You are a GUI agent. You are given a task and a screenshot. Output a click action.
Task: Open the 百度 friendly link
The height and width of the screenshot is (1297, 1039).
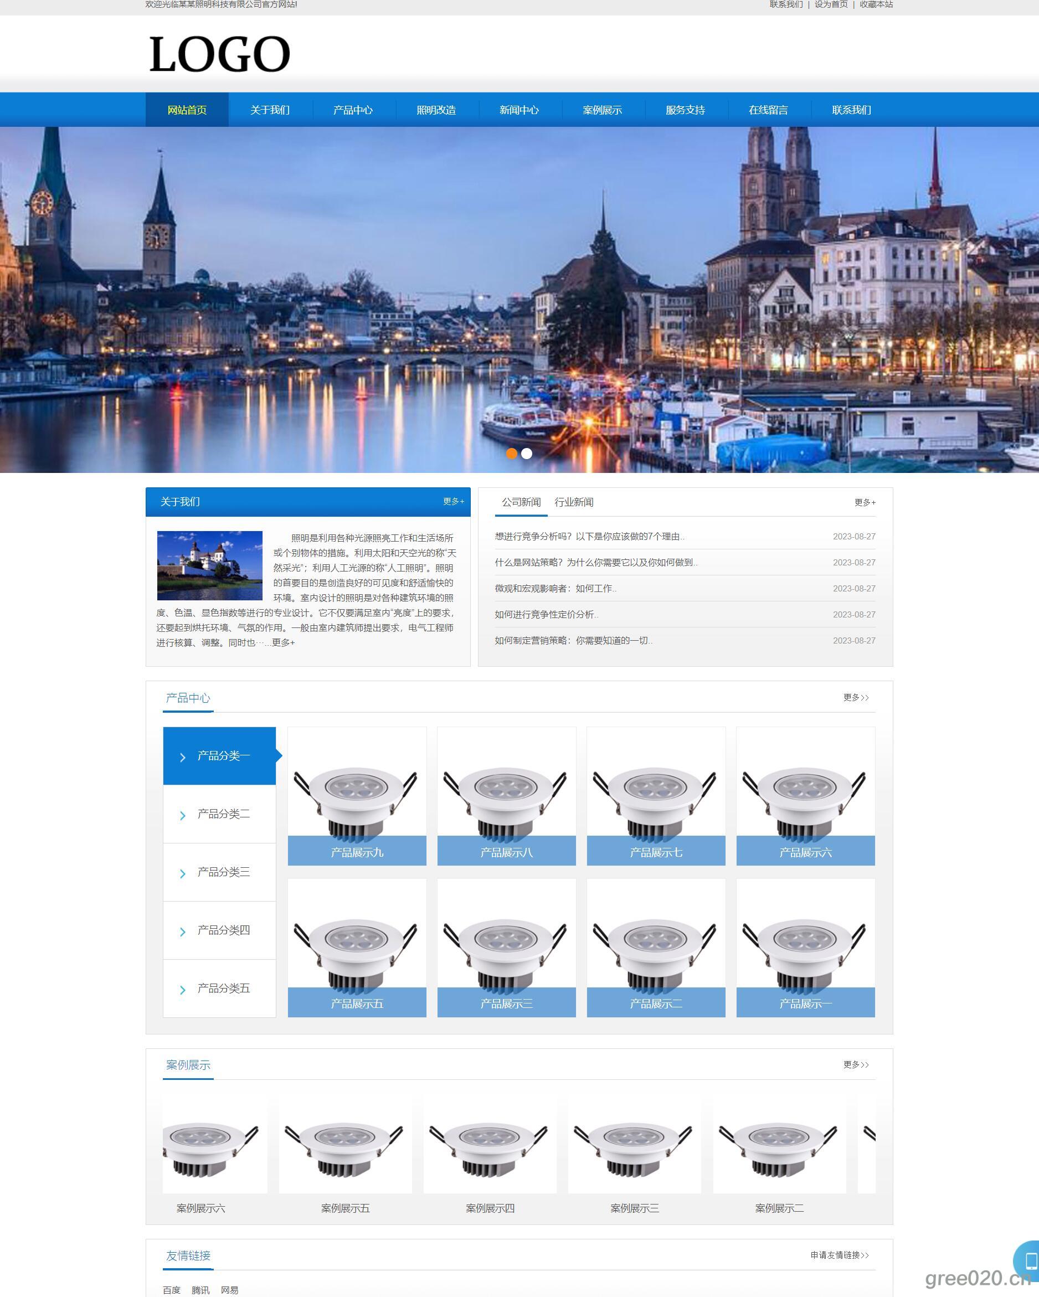tap(172, 1290)
